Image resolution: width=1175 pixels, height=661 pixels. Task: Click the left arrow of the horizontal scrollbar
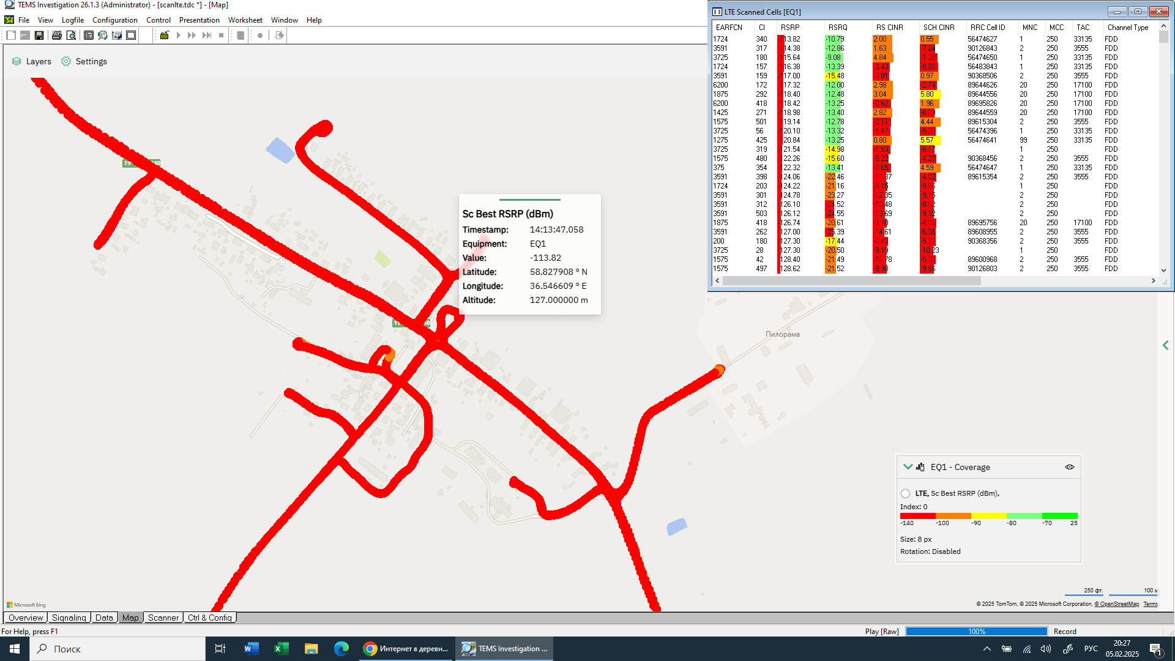coord(717,281)
